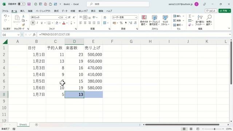Align text right in the cell
233x131 pixels.
coord(90,23)
